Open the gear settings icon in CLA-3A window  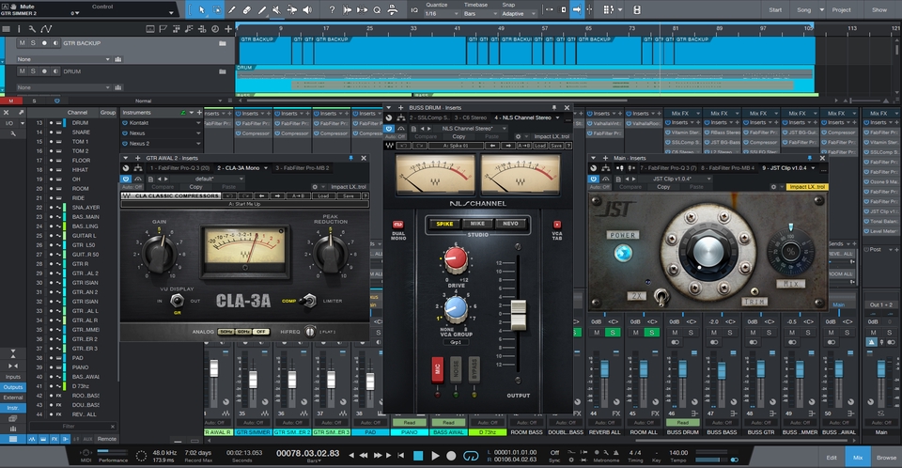click(x=315, y=186)
